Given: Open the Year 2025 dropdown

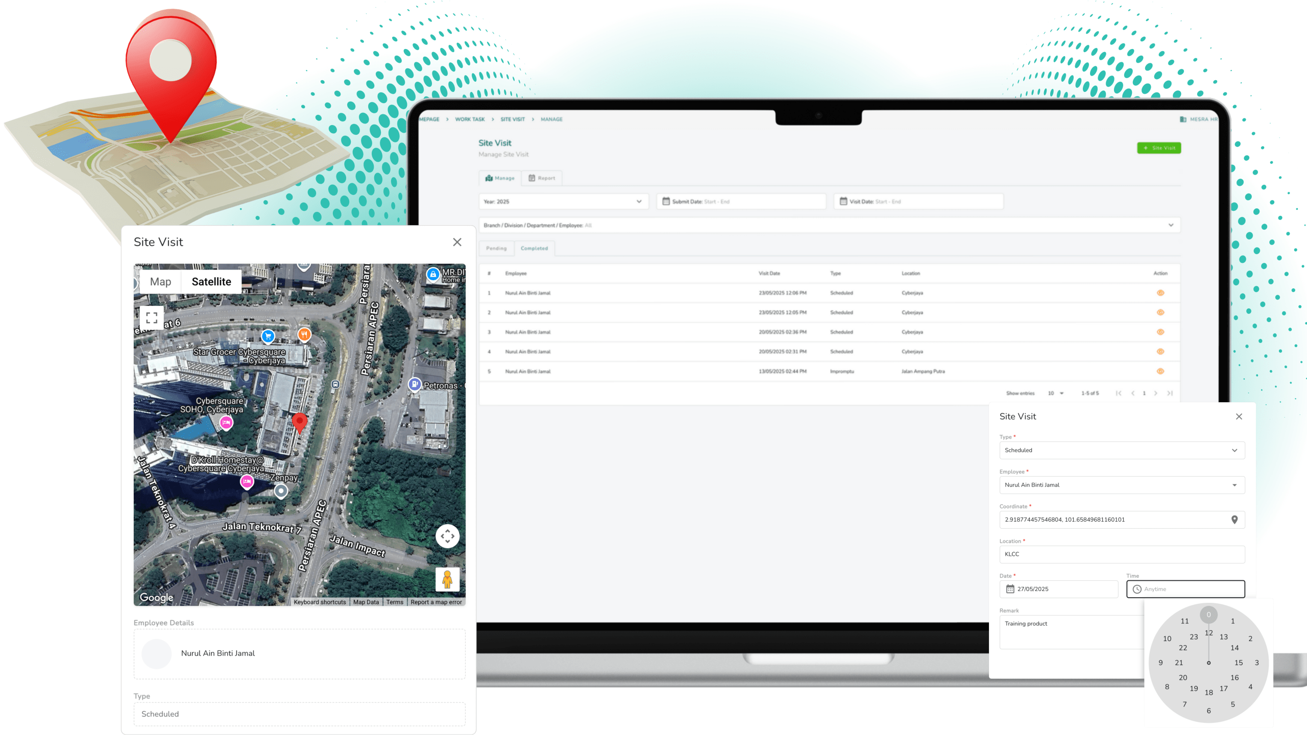Looking at the screenshot, I should coord(563,202).
